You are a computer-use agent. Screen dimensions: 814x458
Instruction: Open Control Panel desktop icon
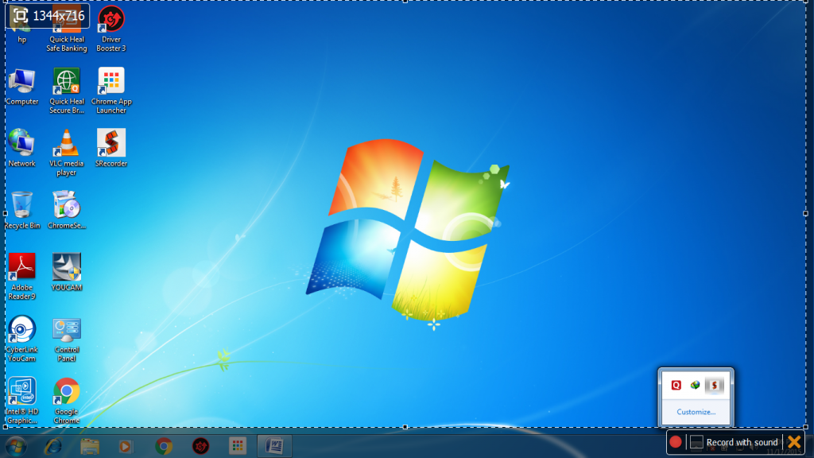point(67,339)
